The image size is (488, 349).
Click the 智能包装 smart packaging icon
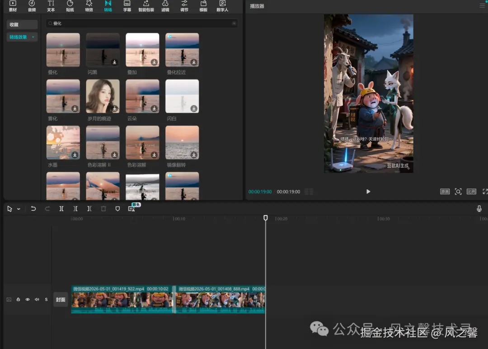[x=146, y=6]
